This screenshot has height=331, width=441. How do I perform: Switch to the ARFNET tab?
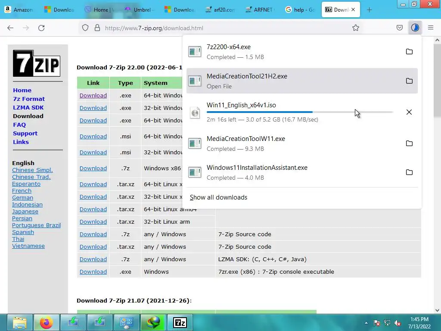(x=260, y=9)
